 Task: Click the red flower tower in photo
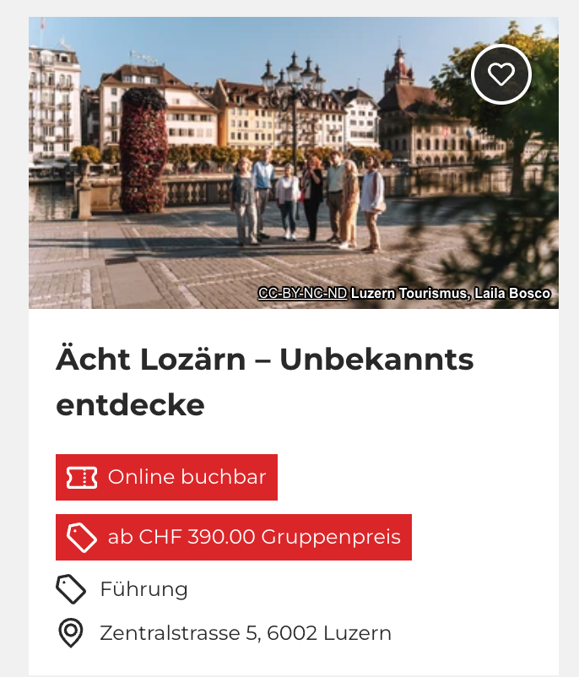pyautogui.click(x=143, y=150)
